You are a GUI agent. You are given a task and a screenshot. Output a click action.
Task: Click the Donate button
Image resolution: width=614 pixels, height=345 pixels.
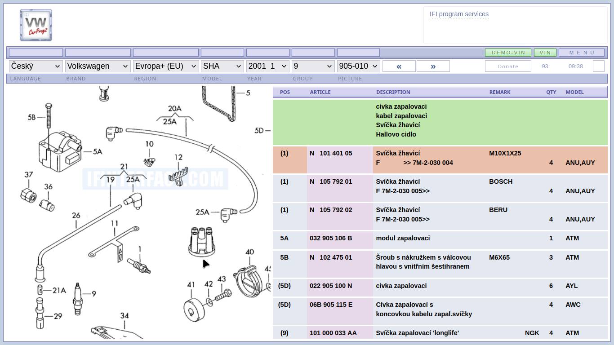[x=508, y=66]
